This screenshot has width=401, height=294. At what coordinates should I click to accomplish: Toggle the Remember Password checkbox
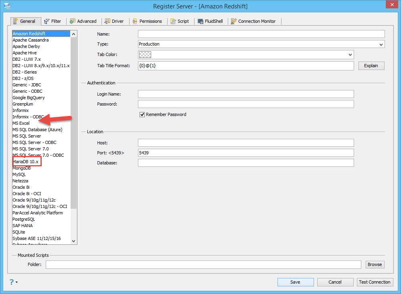(142, 114)
